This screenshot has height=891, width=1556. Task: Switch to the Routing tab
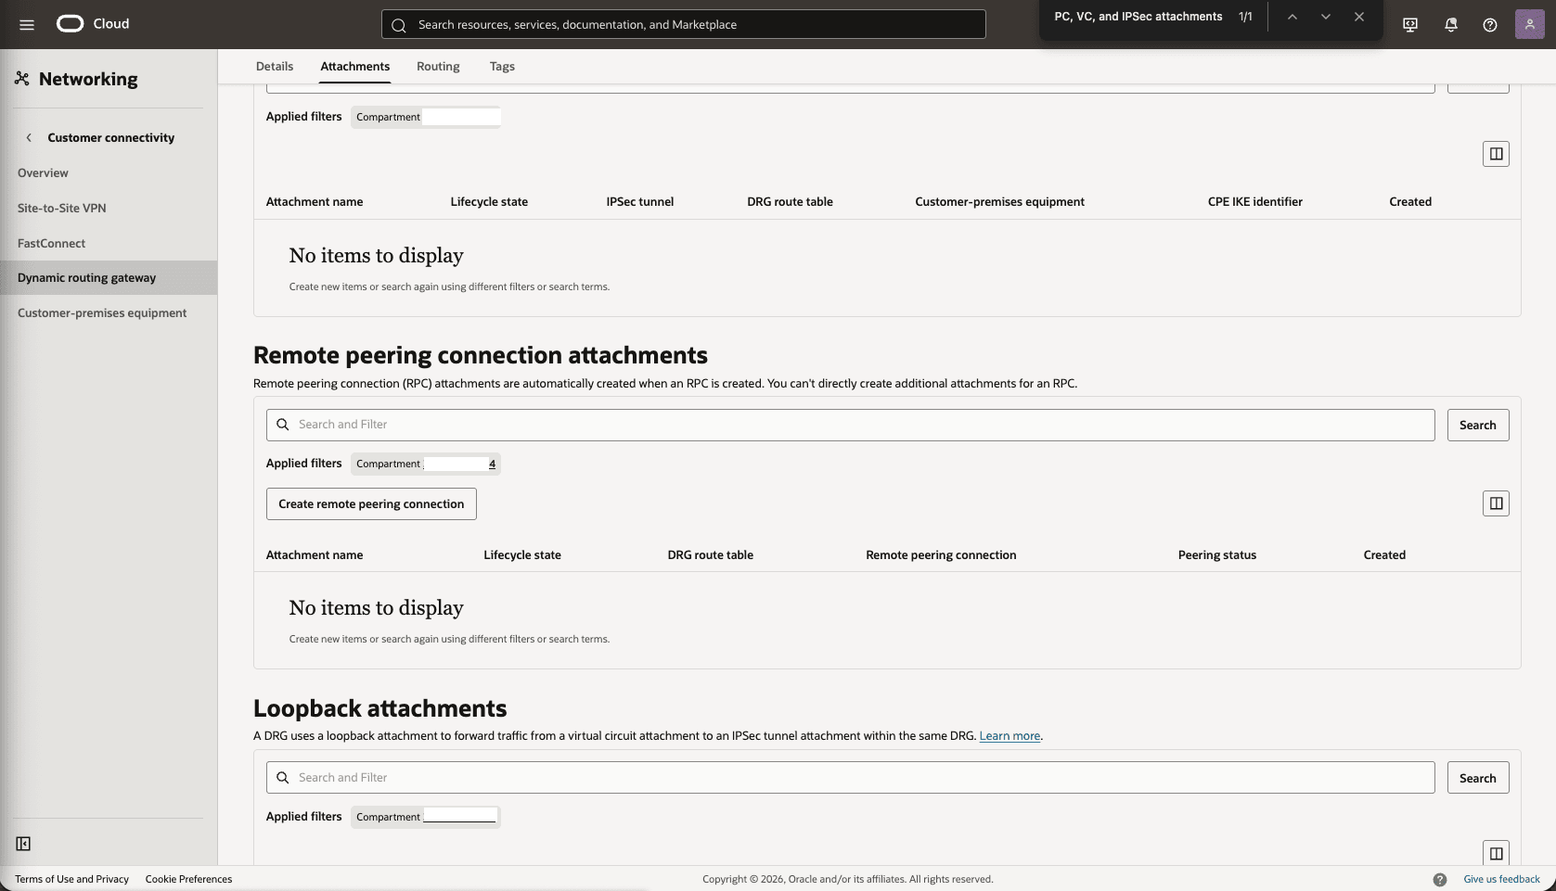(x=437, y=66)
